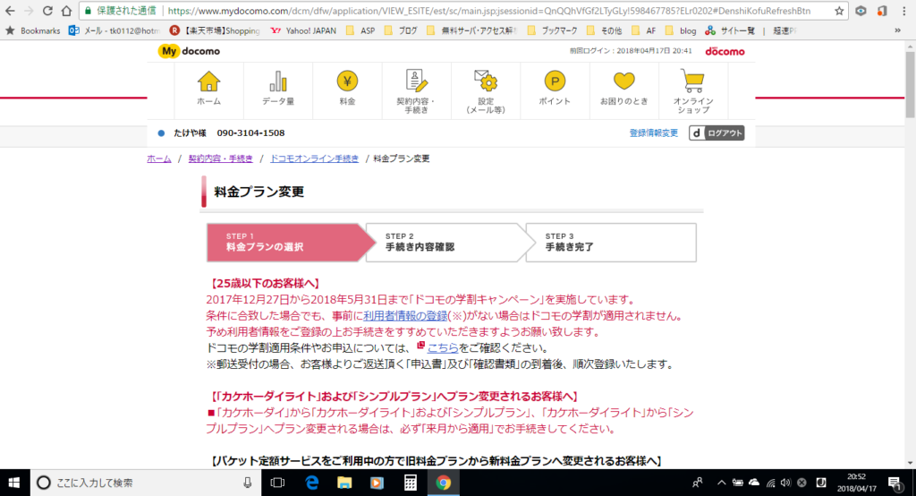Go back with browser back arrow
This screenshot has width=916, height=496.
coord(10,11)
